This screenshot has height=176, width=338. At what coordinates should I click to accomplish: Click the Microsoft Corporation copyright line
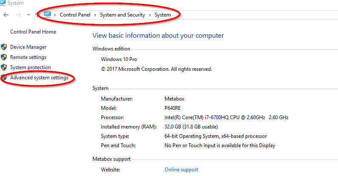(156, 69)
